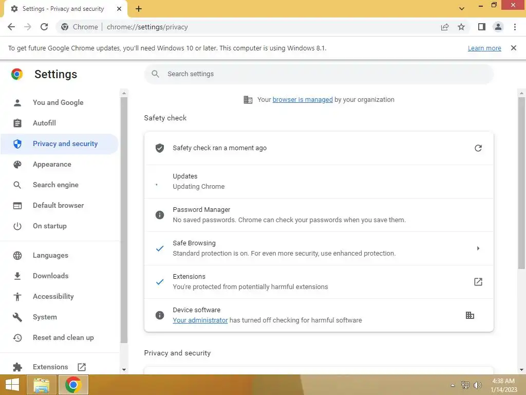Click the taskbar clock and date
The image size is (526, 395).
[x=503, y=385]
